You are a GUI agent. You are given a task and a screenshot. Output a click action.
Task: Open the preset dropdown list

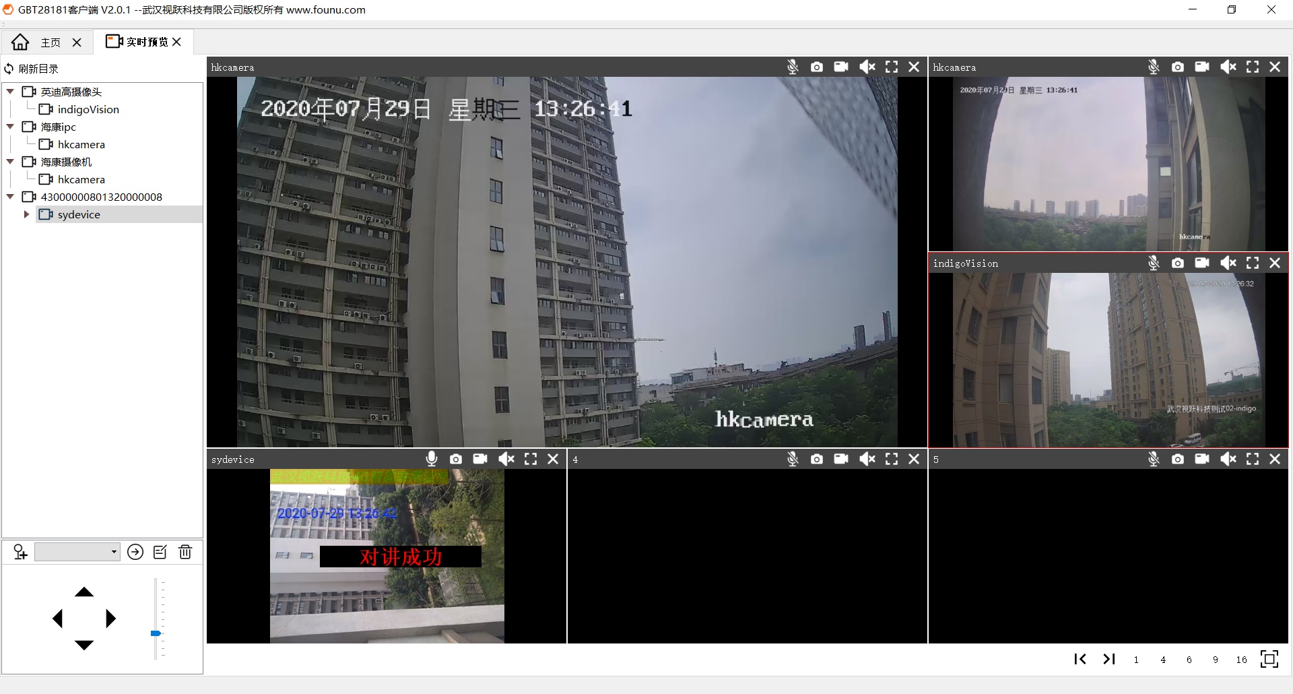point(114,553)
